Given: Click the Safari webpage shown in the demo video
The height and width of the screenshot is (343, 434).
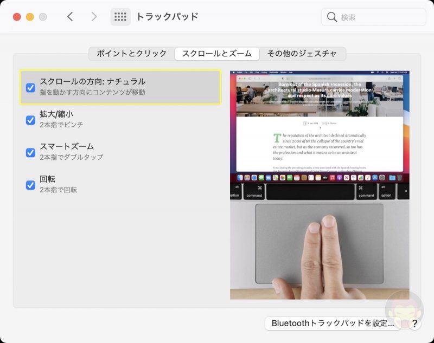Looking at the screenshot, I should pyautogui.click(x=320, y=125).
